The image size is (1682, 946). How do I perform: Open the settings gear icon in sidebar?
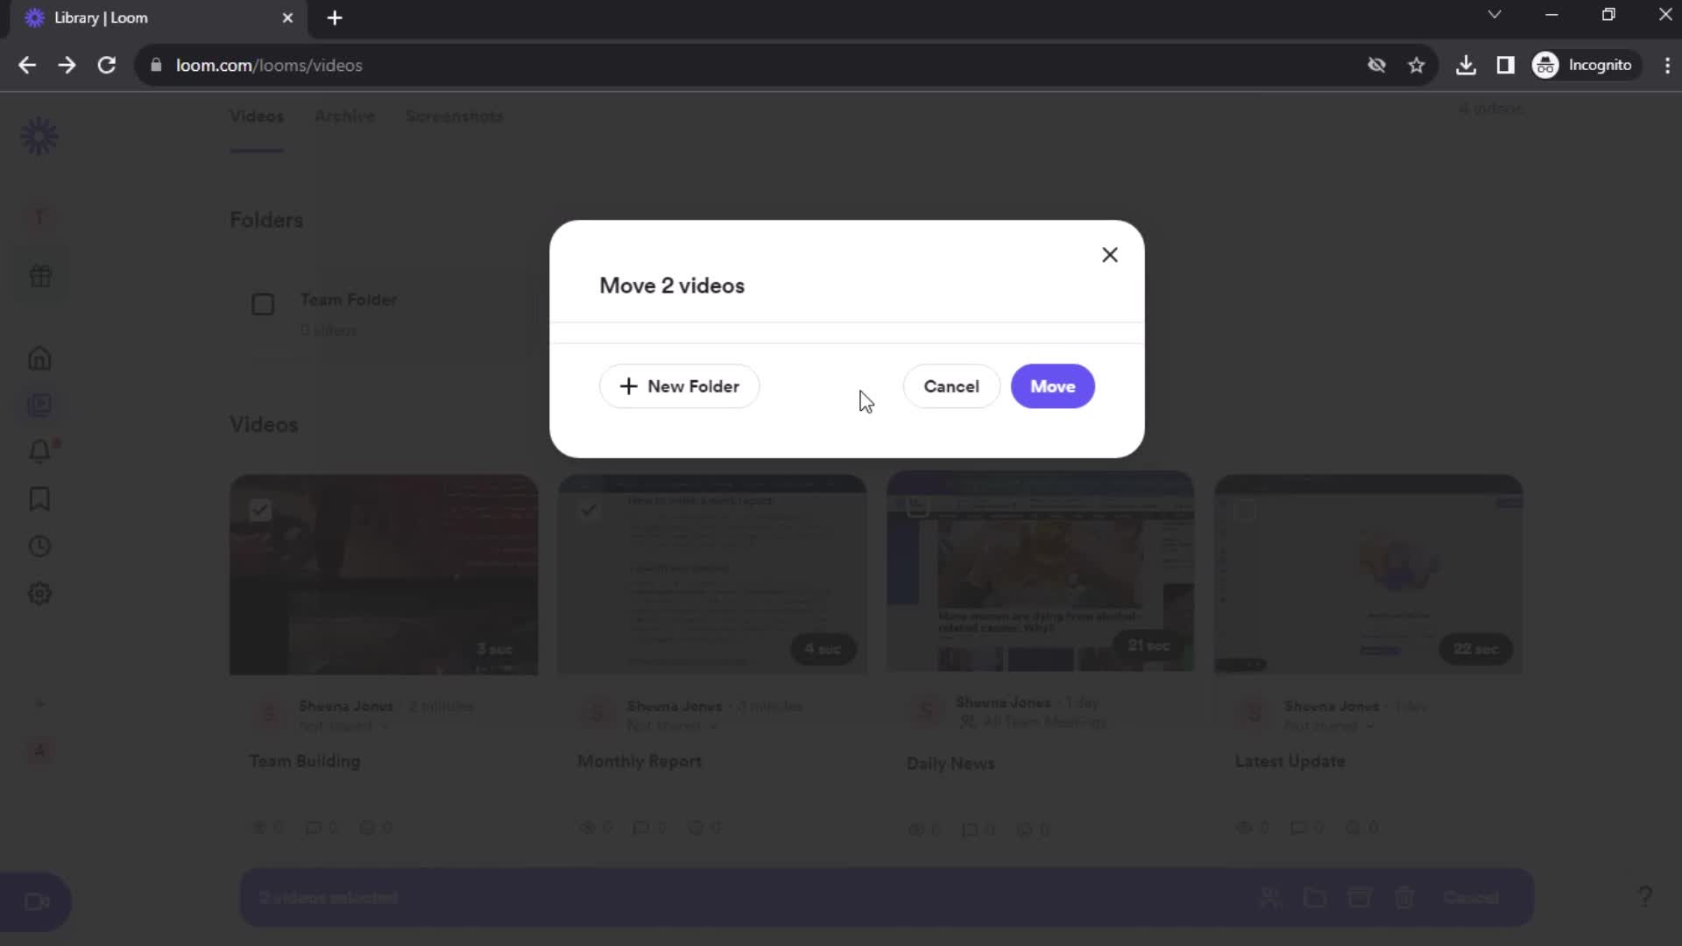point(40,594)
